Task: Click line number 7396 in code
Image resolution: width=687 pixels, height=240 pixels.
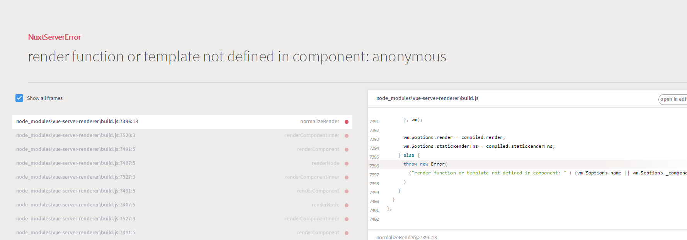Action: [x=374, y=166]
